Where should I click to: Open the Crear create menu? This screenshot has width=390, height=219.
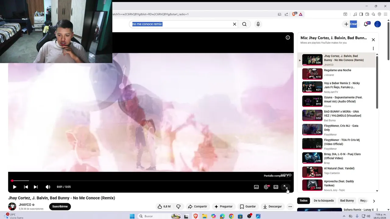[350, 24]
